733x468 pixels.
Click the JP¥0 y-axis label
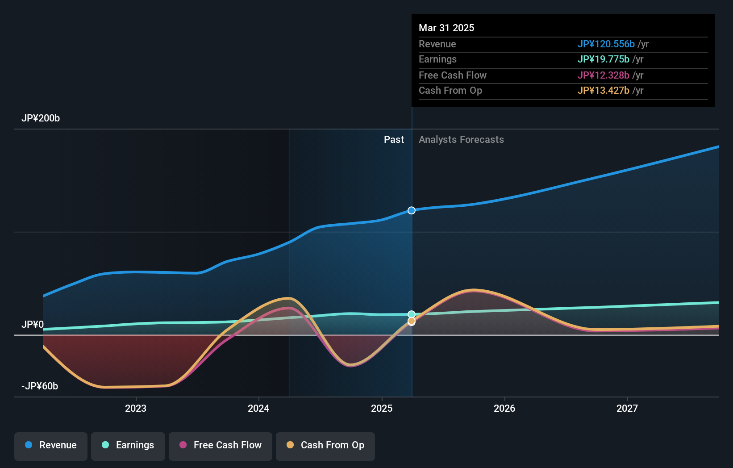coord(33,325)
